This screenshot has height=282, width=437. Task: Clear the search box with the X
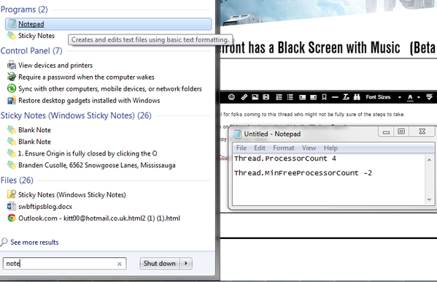pos(120,264)
